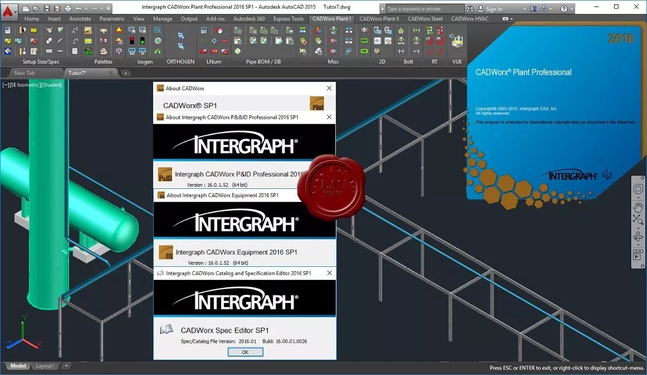Open the Undo history dropdown arrow
647x375 pixels.
(x=86, y=9)
